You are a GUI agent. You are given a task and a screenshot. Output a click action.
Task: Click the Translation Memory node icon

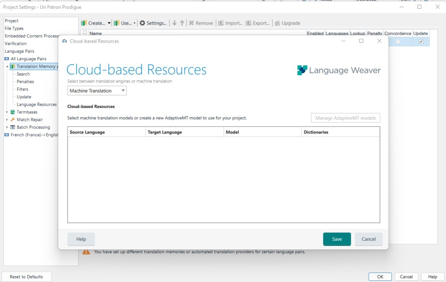pyautogui.click(x=13, y=66)
